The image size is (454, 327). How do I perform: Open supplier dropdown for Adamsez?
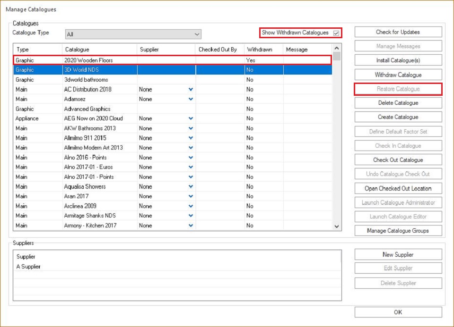pos(191,99)
